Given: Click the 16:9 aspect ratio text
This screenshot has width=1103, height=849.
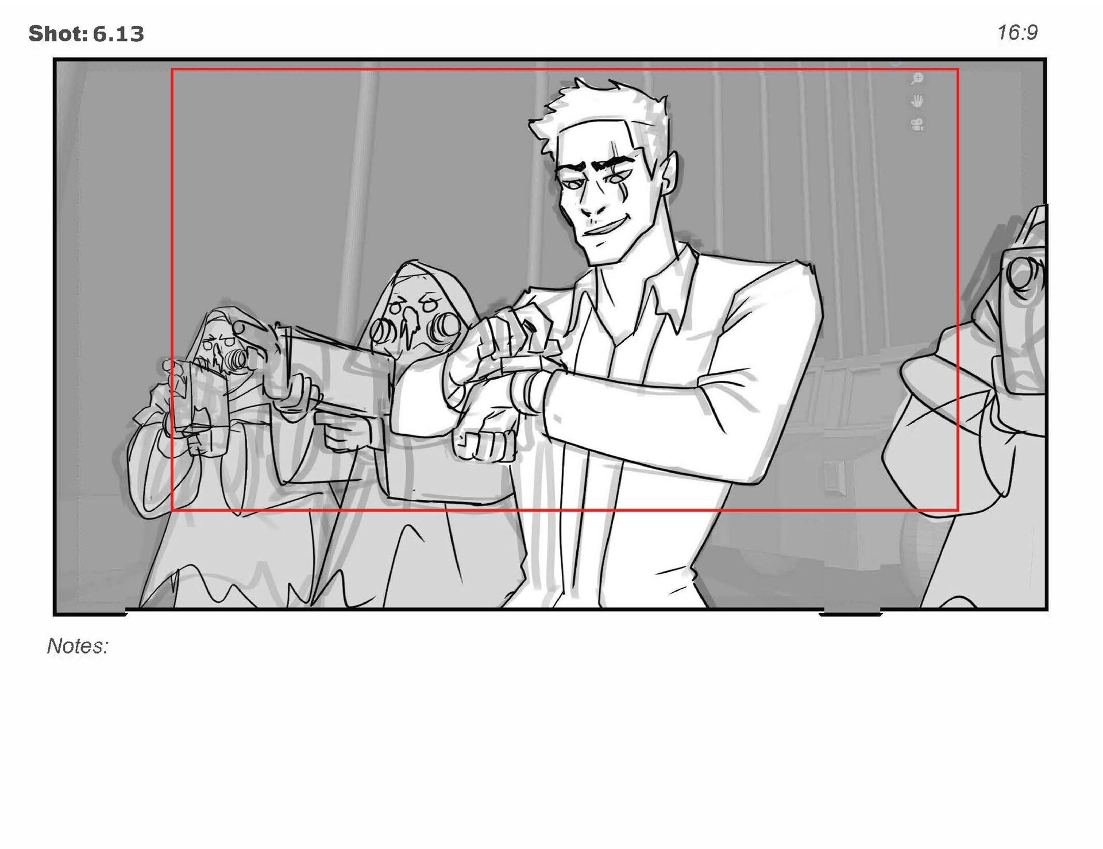Looking at the screenshot, I should click(x=1017, y=33).
